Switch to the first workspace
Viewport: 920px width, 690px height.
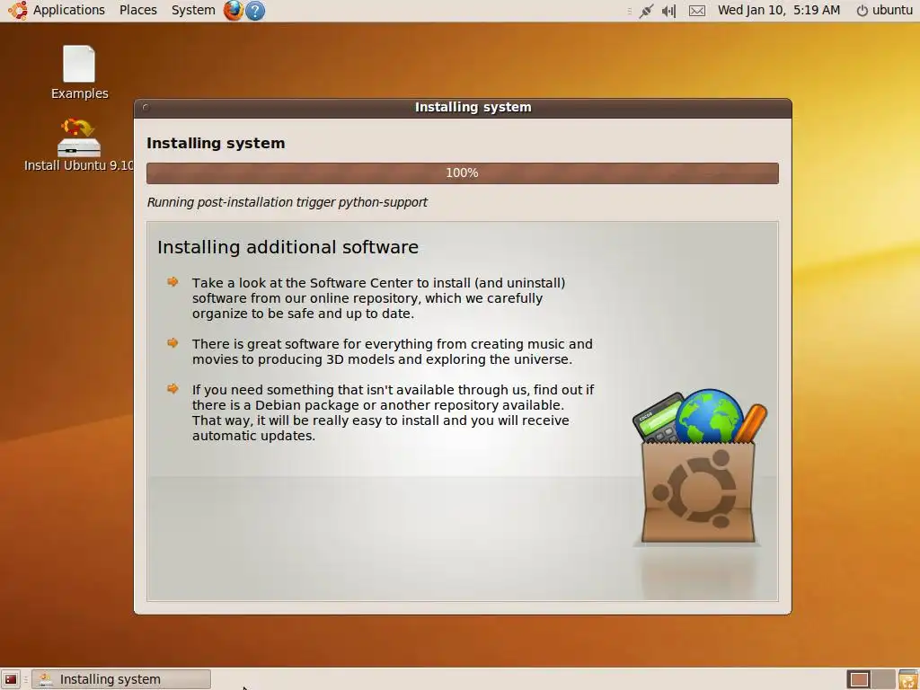coord(859,679)
